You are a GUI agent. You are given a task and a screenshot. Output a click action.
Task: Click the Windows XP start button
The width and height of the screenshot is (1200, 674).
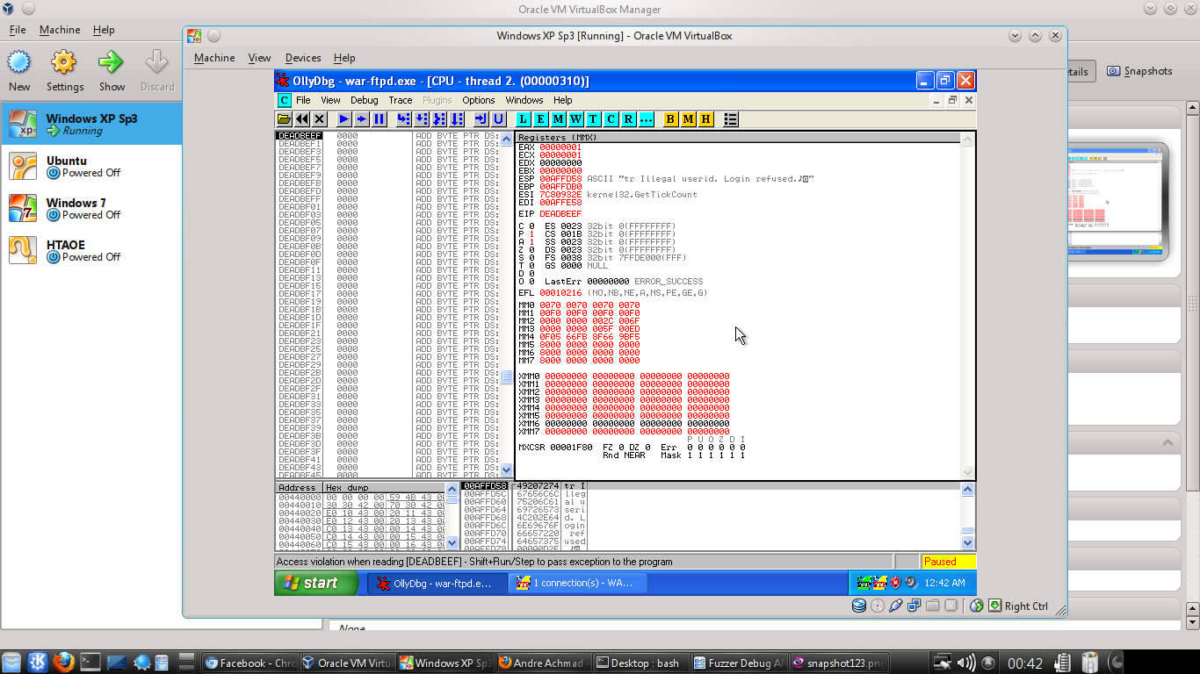click(x=316, y=583)
